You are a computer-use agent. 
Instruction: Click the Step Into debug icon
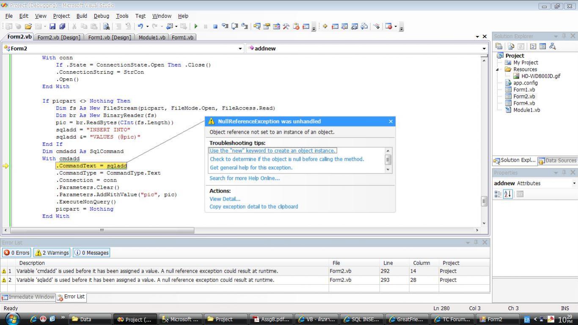point(225,26)
